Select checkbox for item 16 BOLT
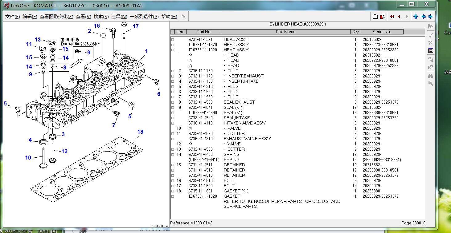 [173, 181]
